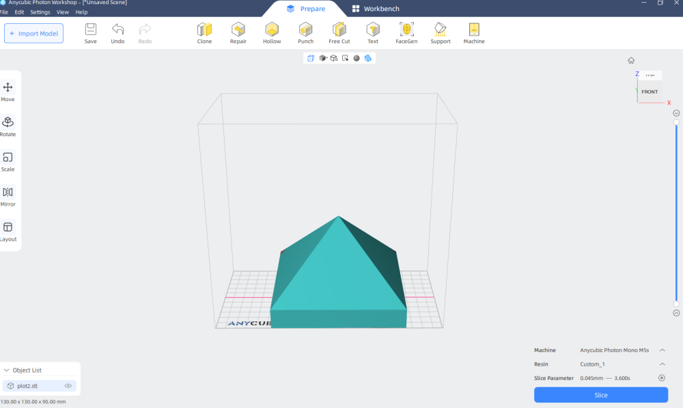
Task: Activate the Scale tool
Action: pyautogui.click(x=8, y=161)
